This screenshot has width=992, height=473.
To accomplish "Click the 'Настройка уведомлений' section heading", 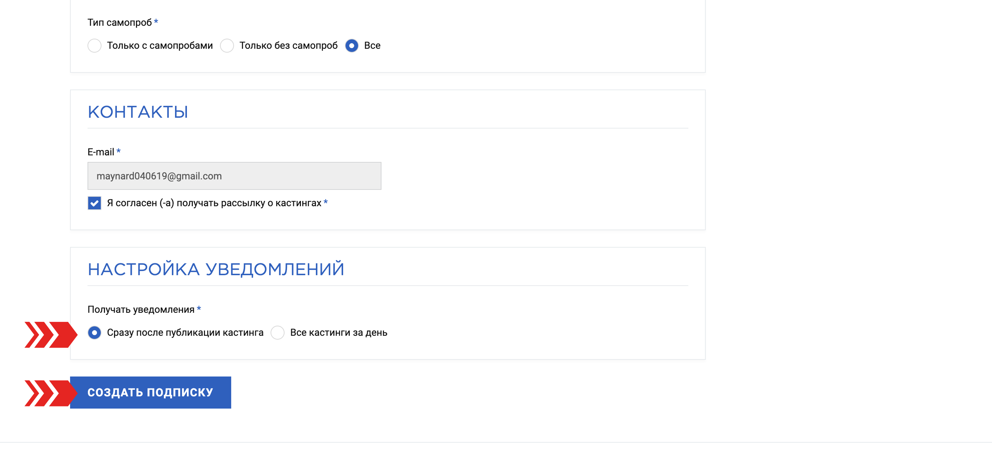I will click(215, 269).
